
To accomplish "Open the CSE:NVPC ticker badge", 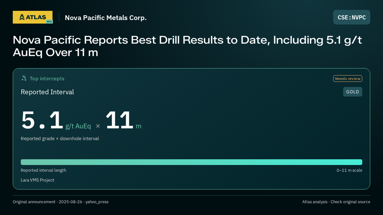I will (352, 17).
